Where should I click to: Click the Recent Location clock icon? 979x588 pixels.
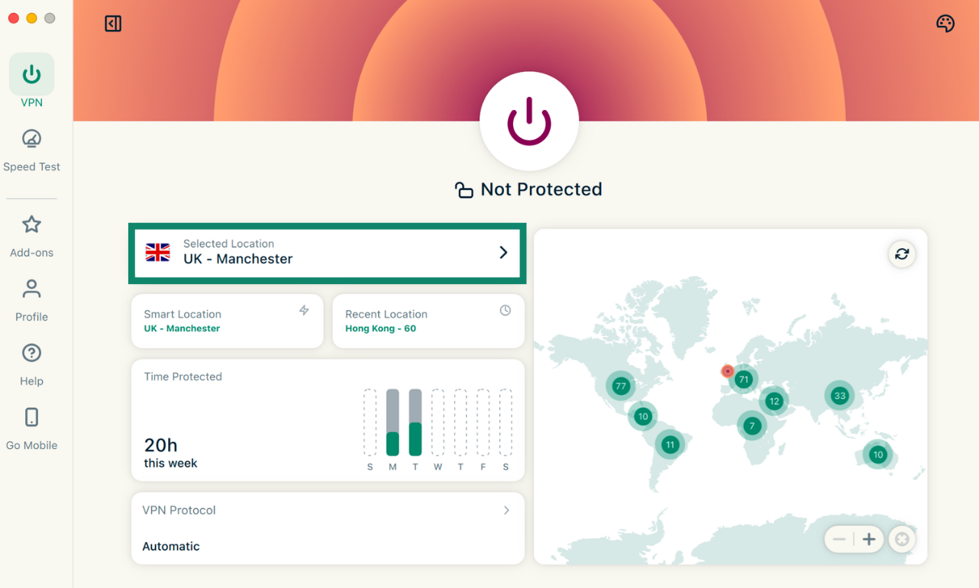coord(506,310)
